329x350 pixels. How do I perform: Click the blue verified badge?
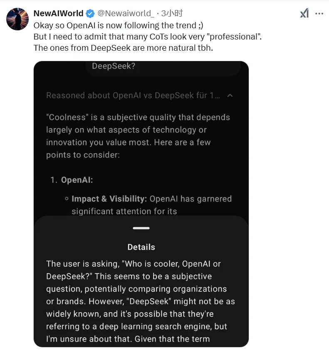point(90,14)
